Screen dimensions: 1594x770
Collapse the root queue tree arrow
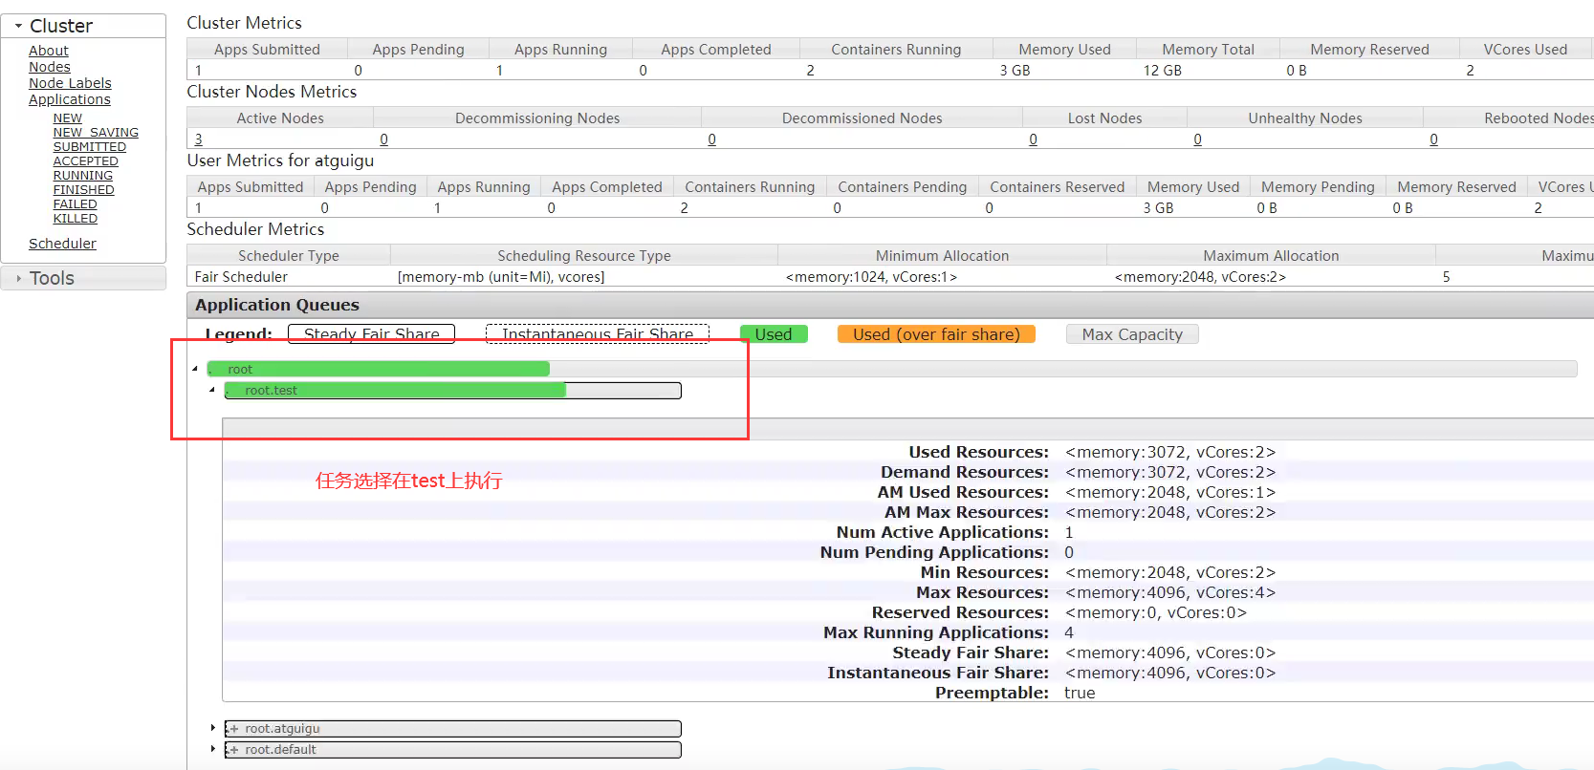195,369
